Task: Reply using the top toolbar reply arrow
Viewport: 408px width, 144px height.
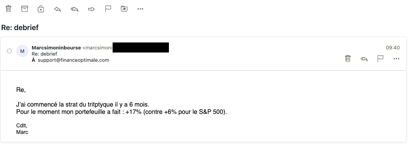Action: (57, 9)
